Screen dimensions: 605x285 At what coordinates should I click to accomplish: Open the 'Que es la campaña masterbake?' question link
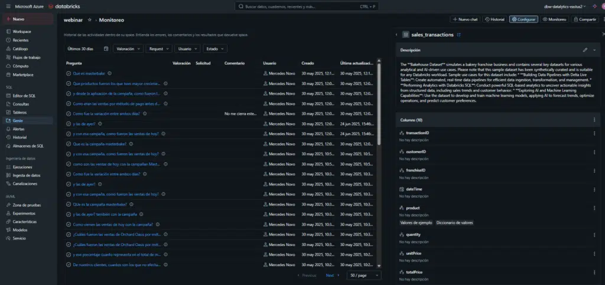(x=99, y=143)
